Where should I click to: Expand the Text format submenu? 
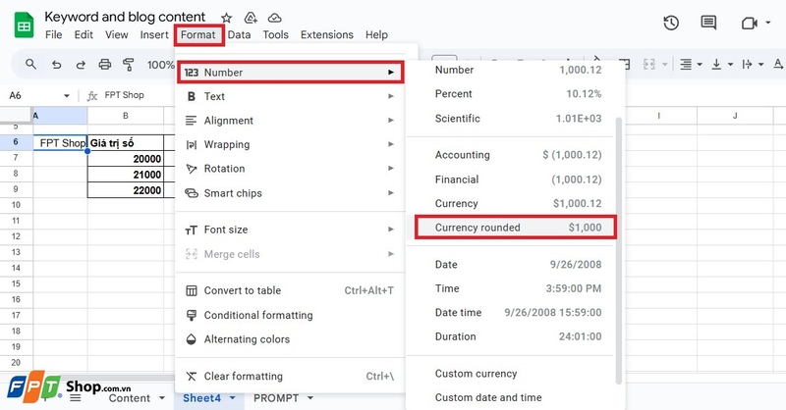[290, 96]
